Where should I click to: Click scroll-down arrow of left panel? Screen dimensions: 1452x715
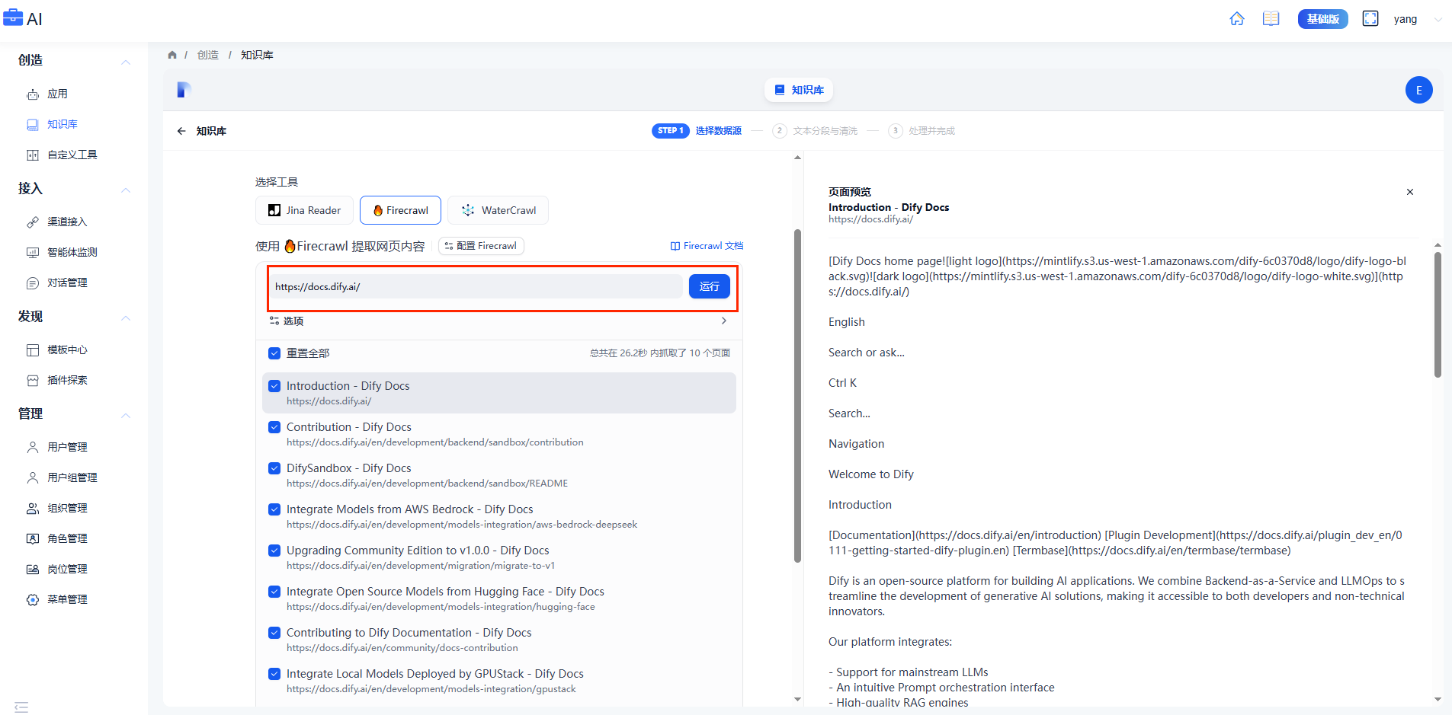pyautogui.click(x=797, y=699)
